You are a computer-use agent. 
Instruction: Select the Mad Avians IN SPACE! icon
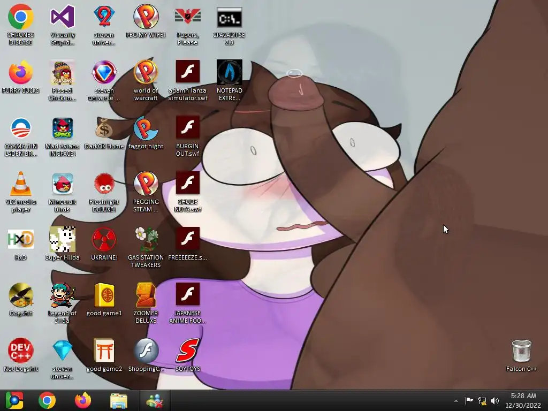[63, 136]
